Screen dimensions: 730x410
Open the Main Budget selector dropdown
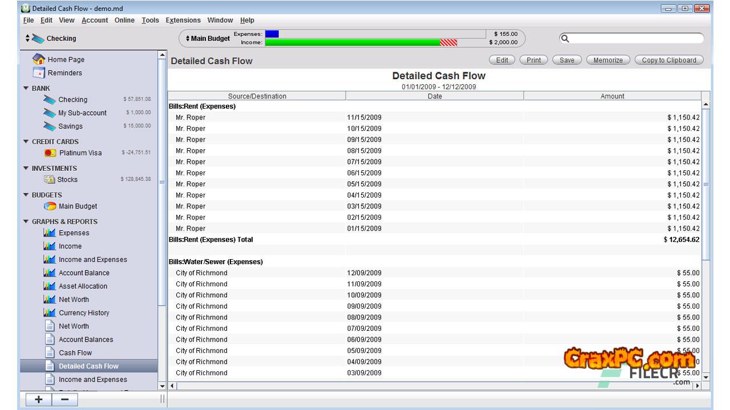208,39
